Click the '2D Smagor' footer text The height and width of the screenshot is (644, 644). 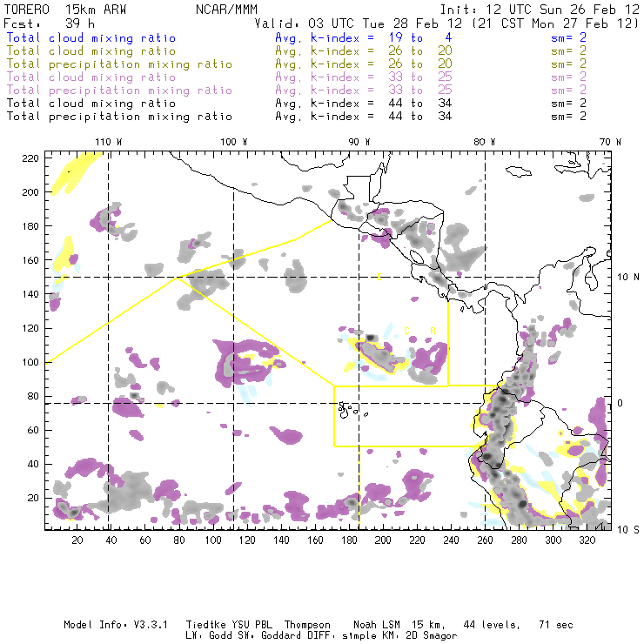tap(431, 636)
